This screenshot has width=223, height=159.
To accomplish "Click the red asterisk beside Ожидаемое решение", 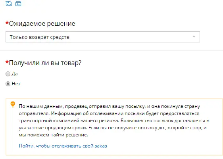I will coord(7,23).
